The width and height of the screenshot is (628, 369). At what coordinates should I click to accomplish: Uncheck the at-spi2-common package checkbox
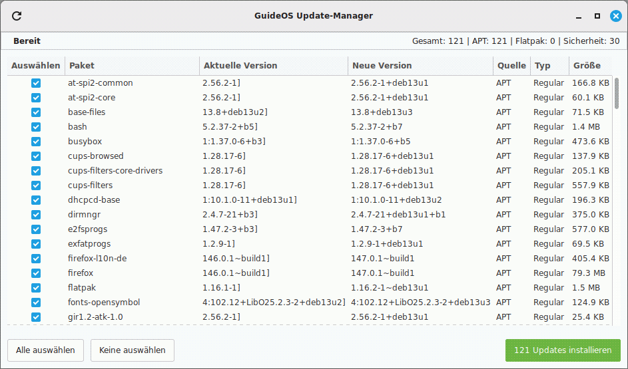36,83
